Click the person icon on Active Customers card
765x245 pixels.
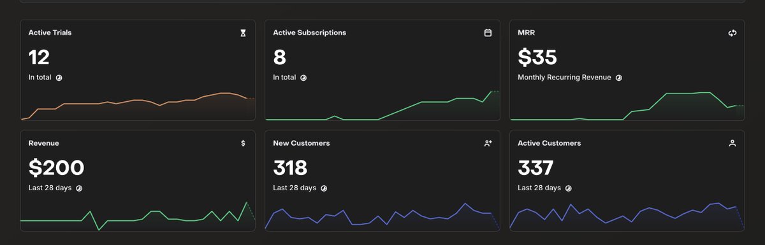click(x=732, y=144)
